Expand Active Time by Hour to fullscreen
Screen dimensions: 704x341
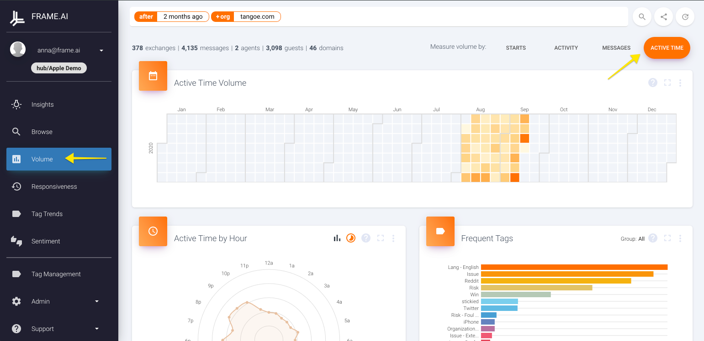tap(381, 238)
